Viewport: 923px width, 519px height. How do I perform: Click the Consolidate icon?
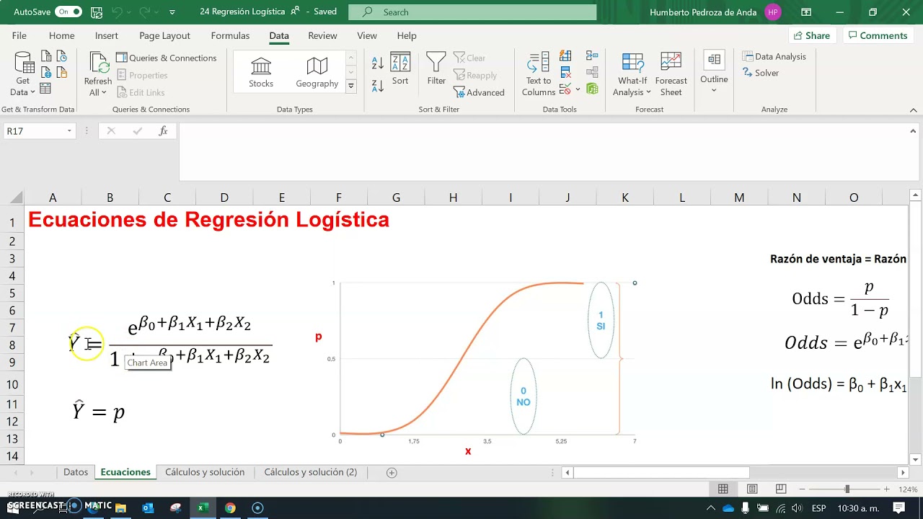pos(592,56)
